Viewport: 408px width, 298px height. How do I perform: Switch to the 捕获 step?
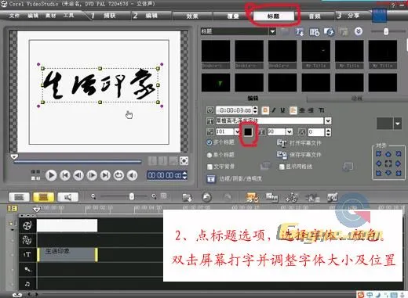[109, 16]
